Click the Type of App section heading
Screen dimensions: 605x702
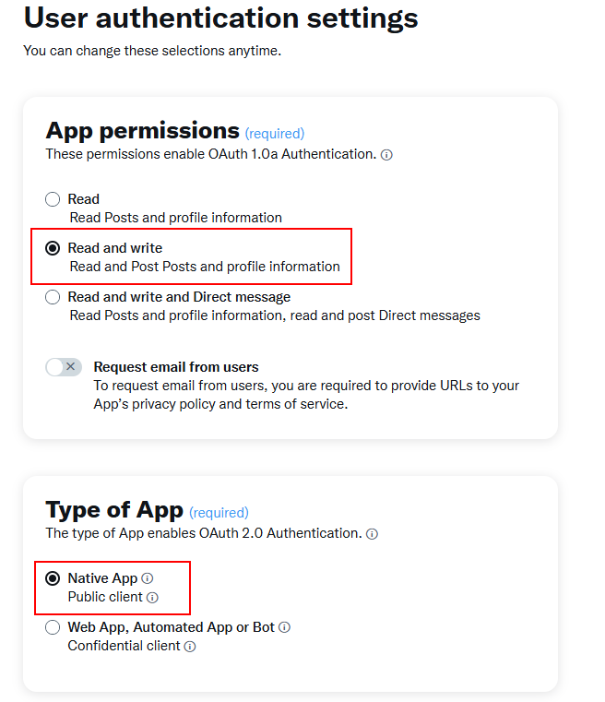[114, 510]
